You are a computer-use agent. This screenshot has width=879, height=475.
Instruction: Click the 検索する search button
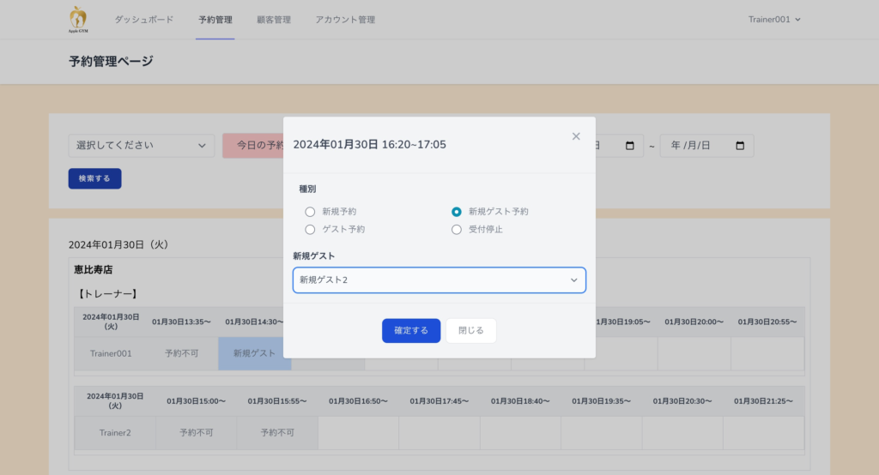point(94,178)
